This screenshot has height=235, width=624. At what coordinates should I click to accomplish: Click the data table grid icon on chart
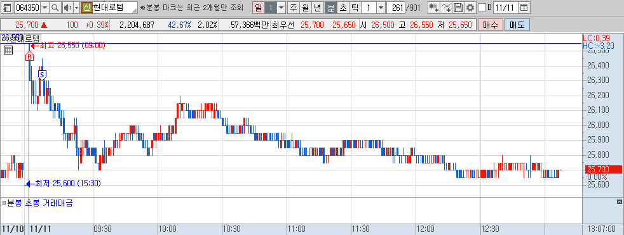(8, 50)
